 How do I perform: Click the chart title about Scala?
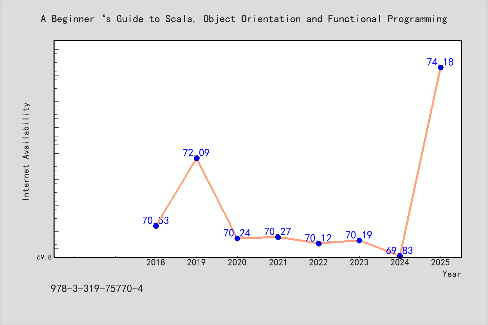point(244,19)
